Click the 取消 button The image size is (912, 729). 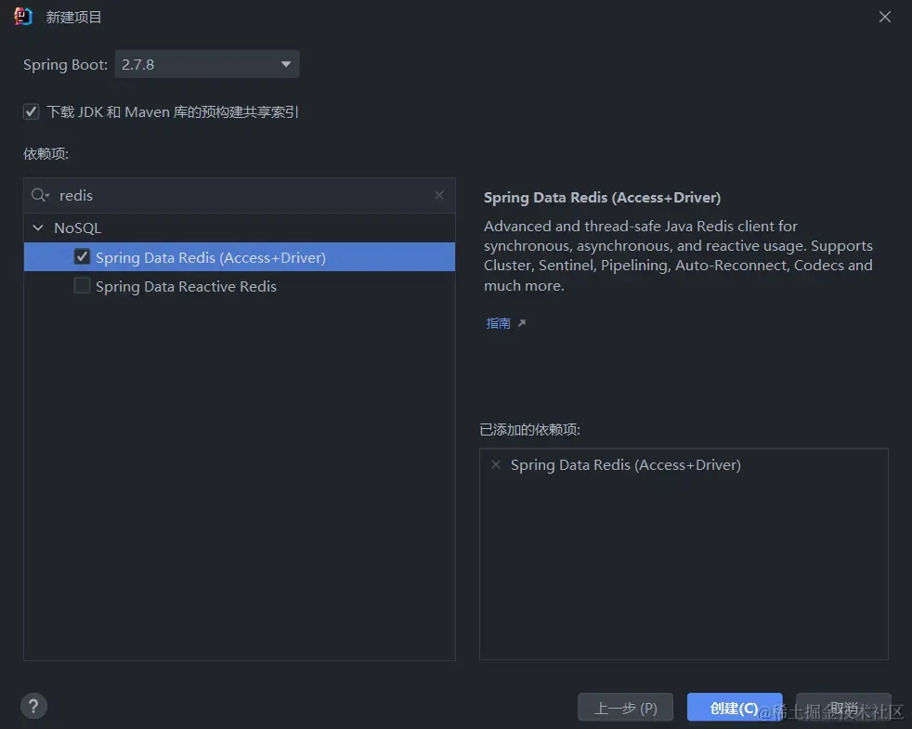tap(843, 708)
